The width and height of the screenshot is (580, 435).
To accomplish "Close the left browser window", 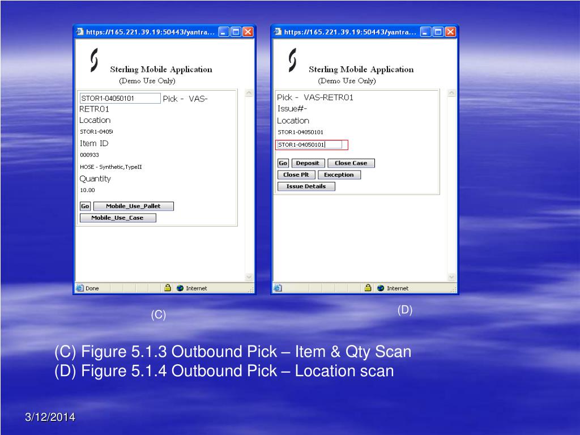I will pos(248,32).
